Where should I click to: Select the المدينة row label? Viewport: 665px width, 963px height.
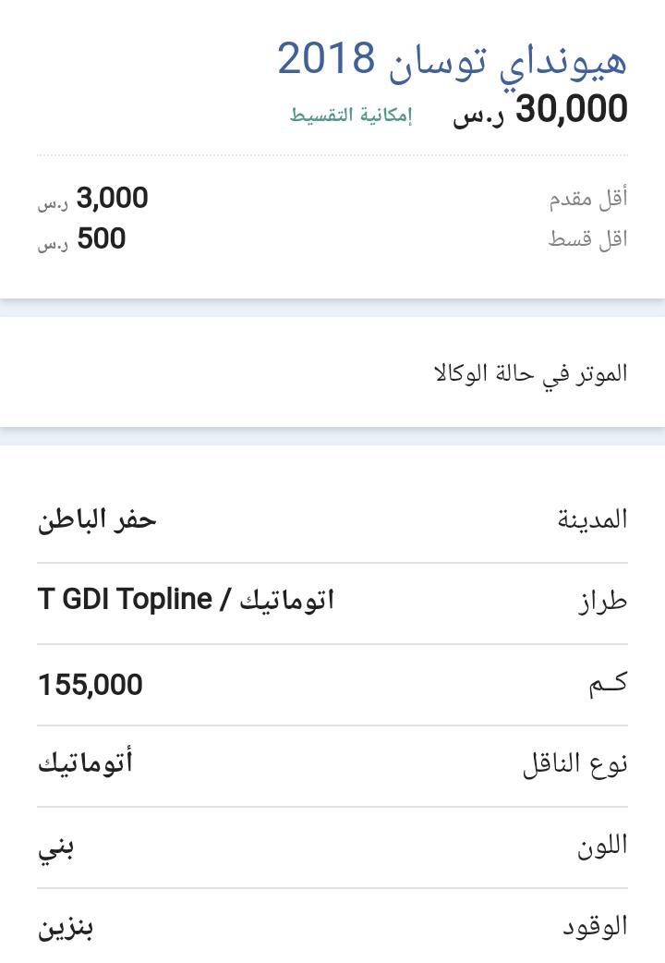pos(593,519)
